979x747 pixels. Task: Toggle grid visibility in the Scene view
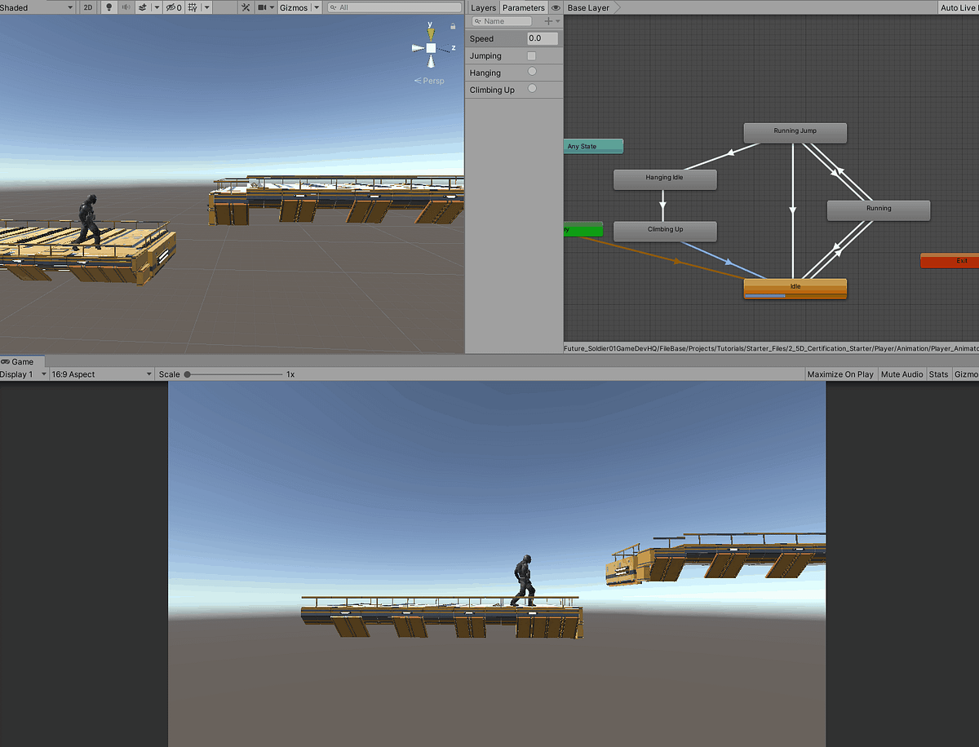point(193,7)
